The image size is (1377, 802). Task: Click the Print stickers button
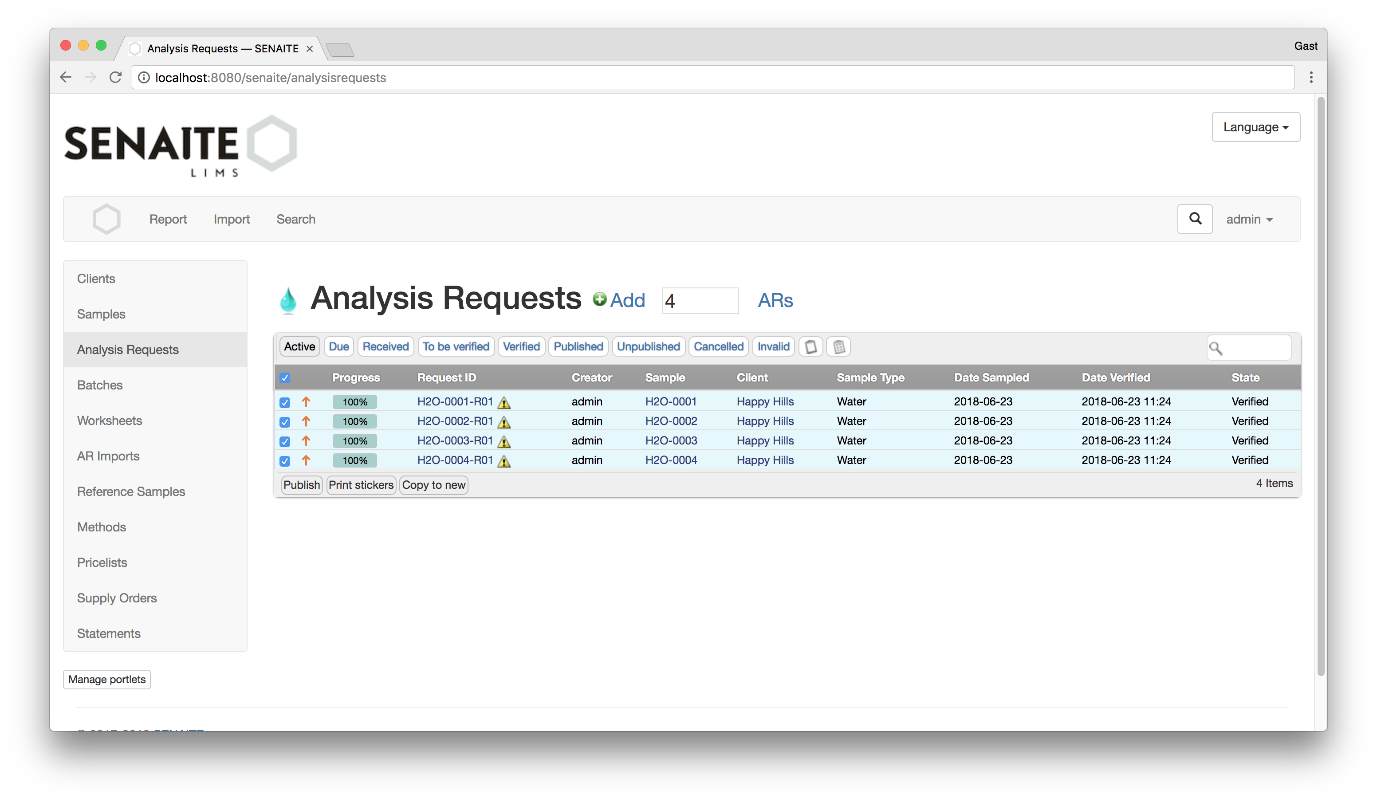tap(361, 485)
